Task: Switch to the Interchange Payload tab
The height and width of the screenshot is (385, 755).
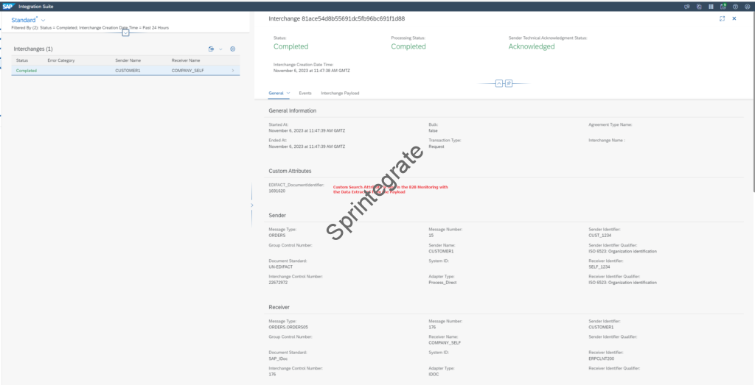Action: click(x=340, y=93)
